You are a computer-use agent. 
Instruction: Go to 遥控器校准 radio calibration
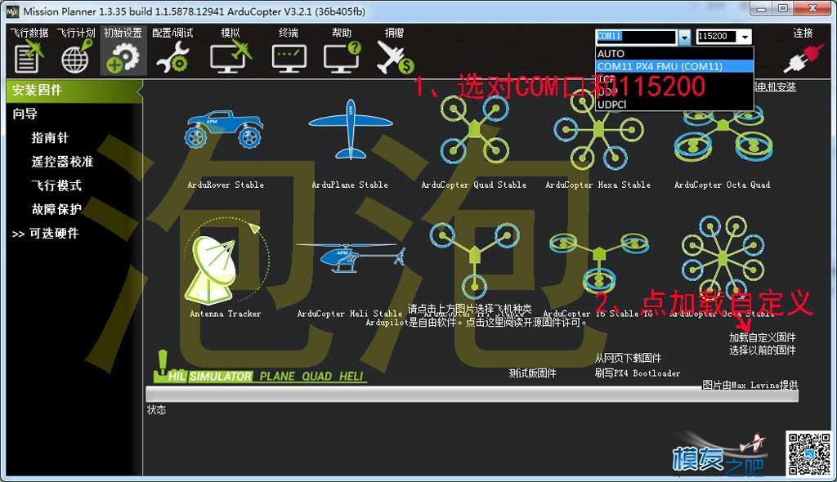pos(62,161)
